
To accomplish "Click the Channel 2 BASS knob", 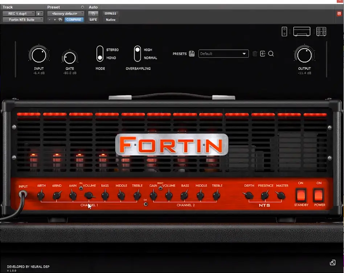I will pos(184,195).
